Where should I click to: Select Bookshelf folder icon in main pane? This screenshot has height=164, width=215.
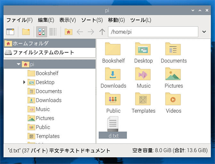113,49
